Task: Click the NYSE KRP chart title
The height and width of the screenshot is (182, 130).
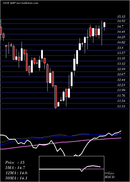Action: point(20,3)
